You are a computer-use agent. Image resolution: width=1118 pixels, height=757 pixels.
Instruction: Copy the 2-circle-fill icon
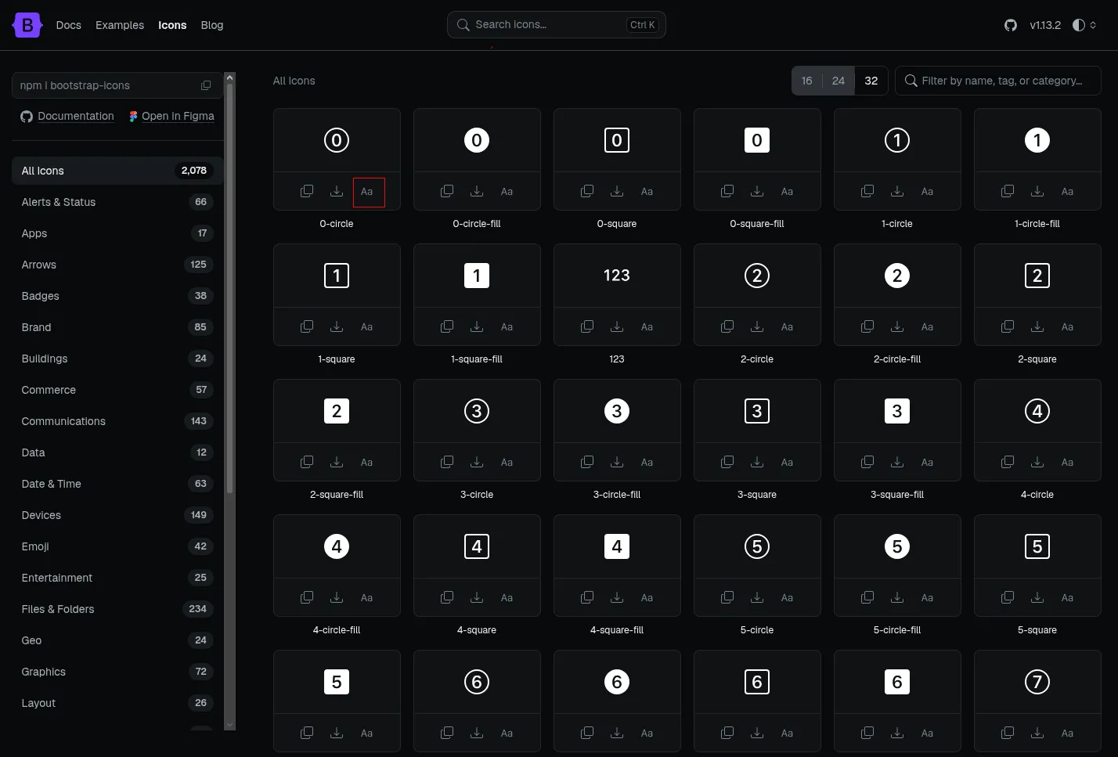tap(867, 327)
